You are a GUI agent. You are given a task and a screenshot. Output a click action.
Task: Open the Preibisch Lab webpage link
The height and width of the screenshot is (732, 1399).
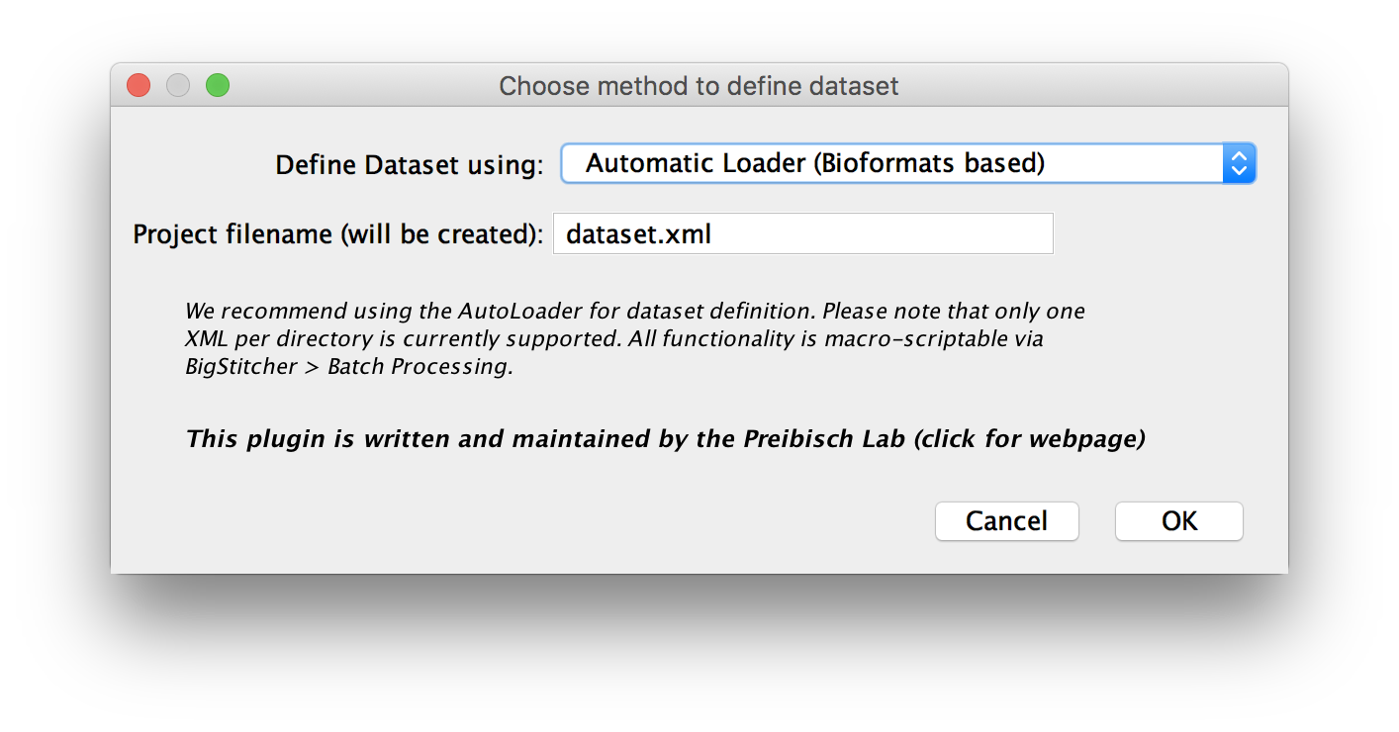[x=665, y=438]
